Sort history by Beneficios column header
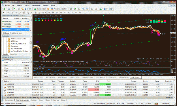The width and height of the screenshot is (177, 106). pyautogui.click(x=169, y=81)
